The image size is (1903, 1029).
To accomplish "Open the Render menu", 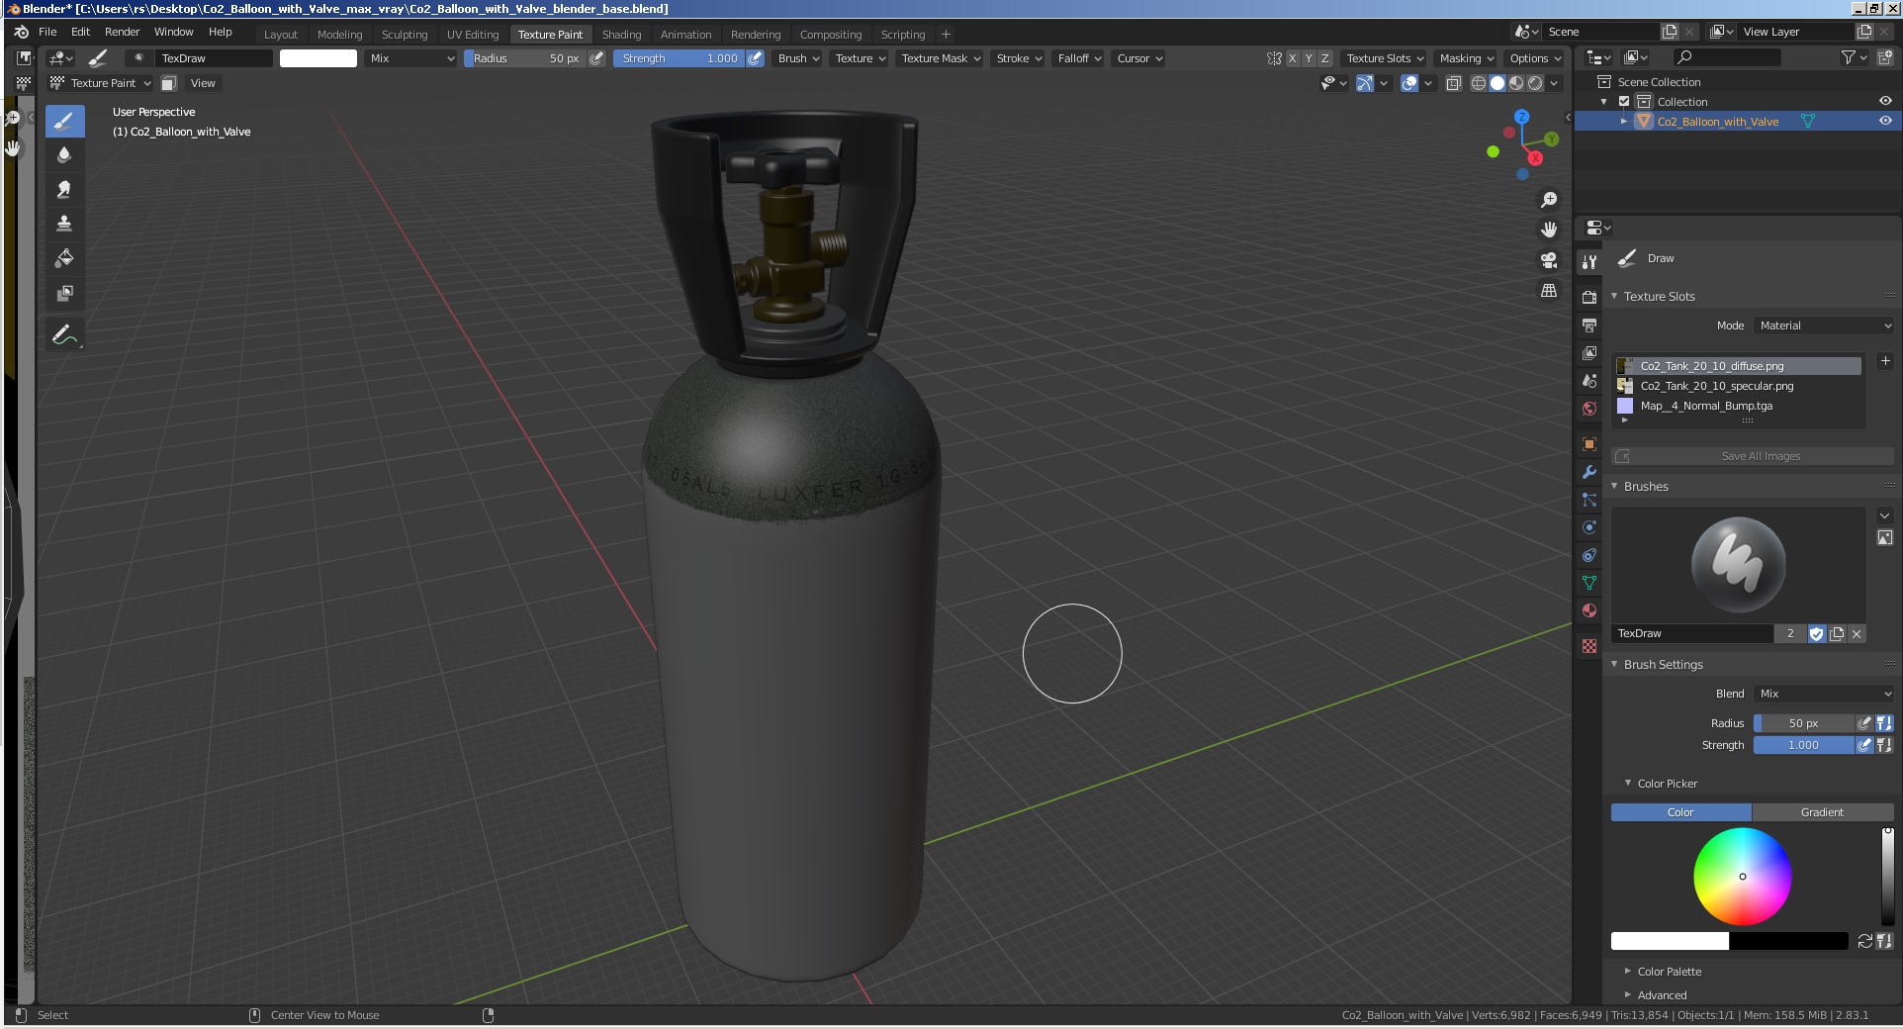I will coord(123,32).
